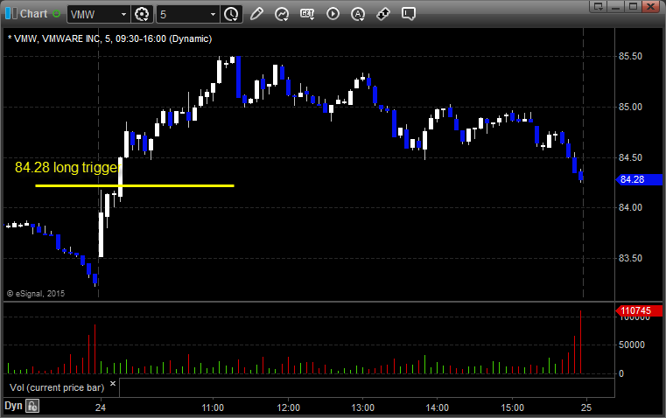Click the blue chart window link bars
The image size is (666, 418).
[11, 14]
